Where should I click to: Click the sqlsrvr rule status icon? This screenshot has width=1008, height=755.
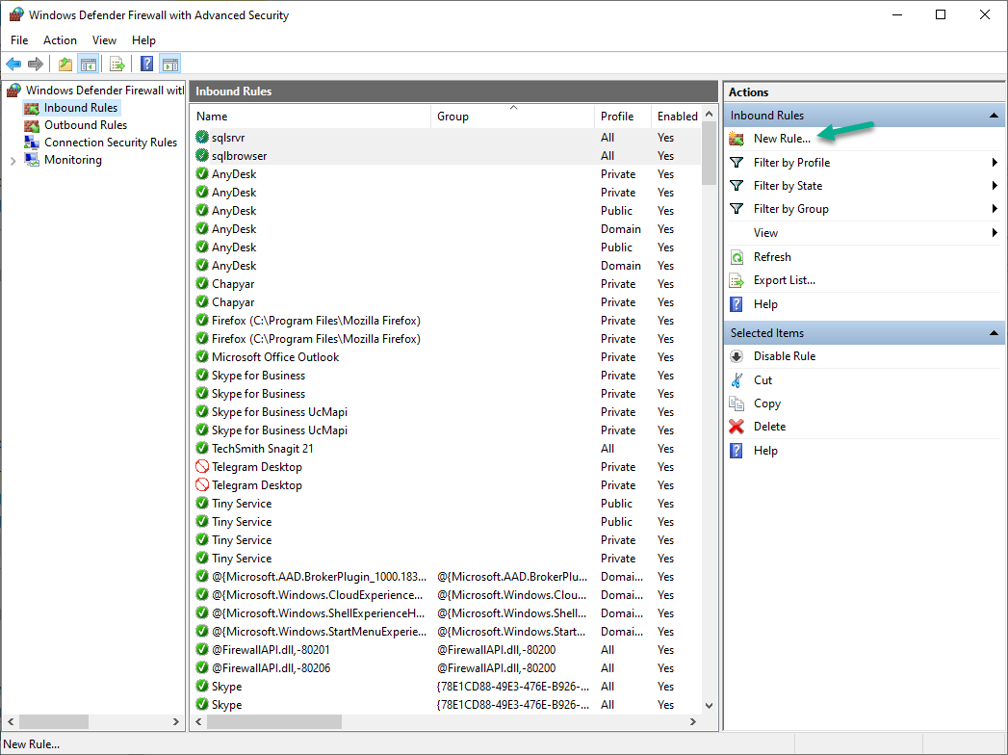[202, 137]
